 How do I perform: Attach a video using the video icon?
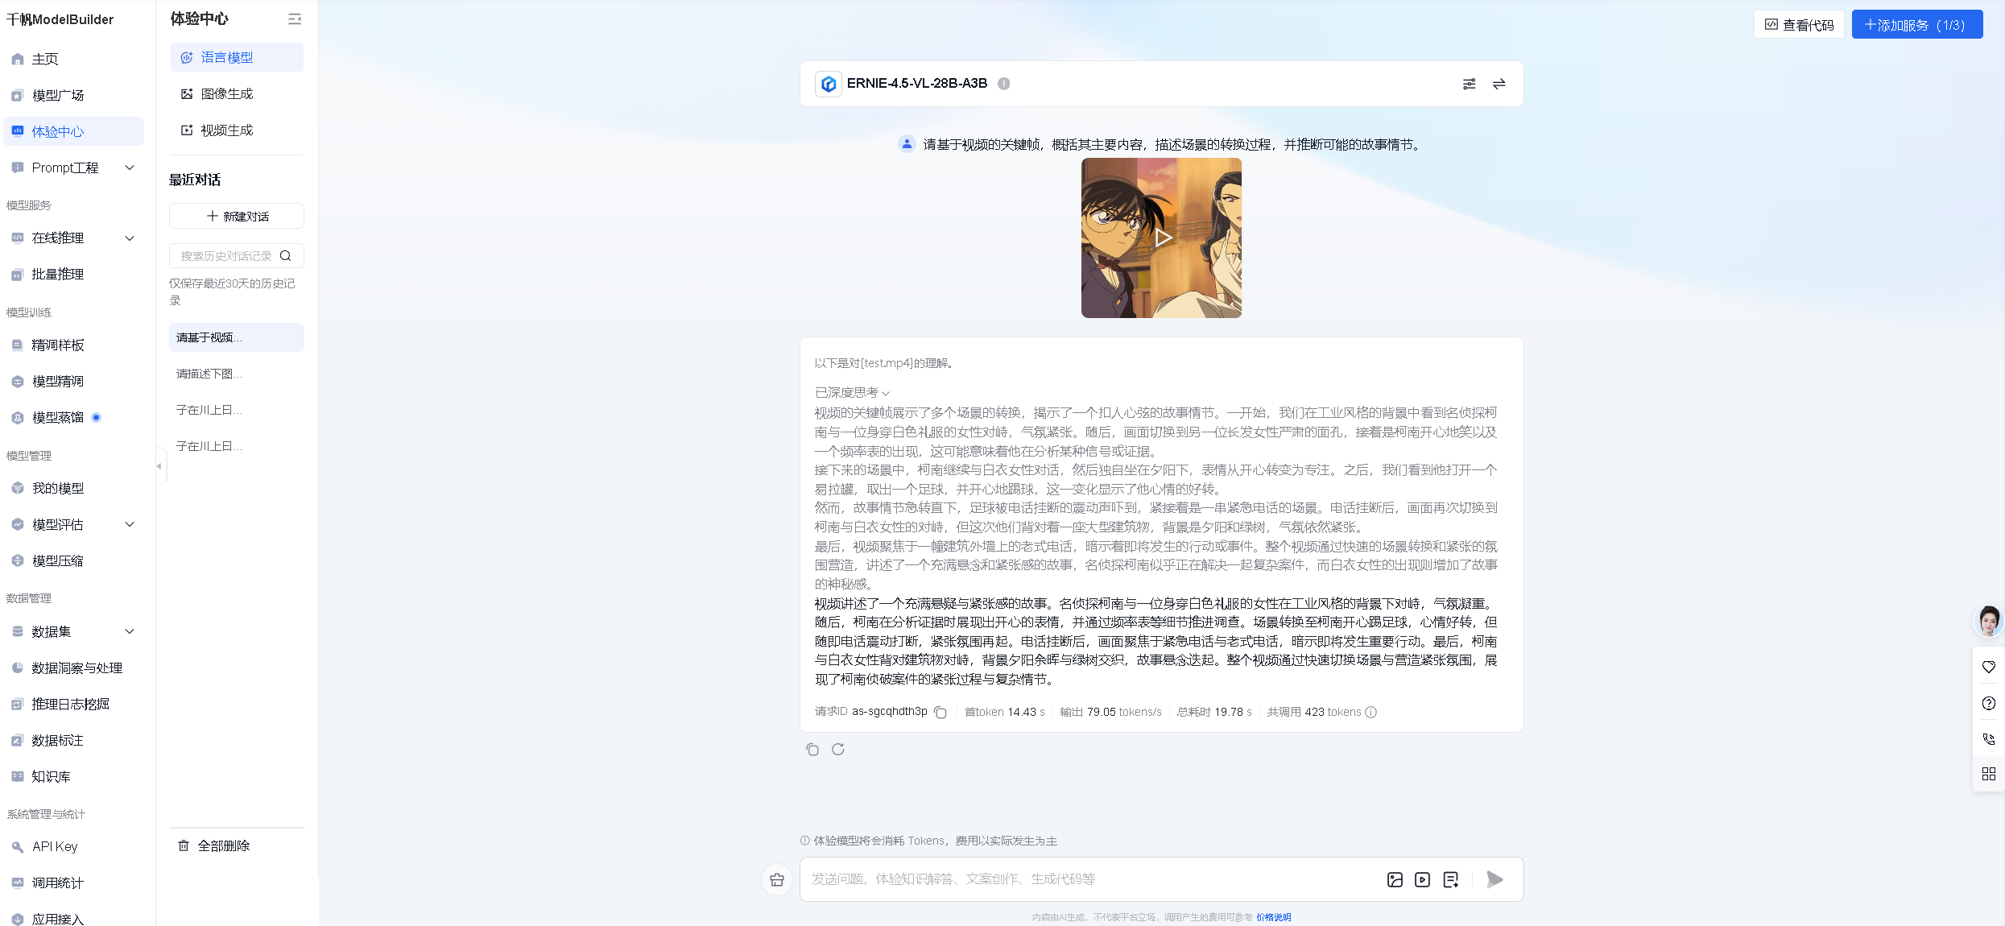1423,880
